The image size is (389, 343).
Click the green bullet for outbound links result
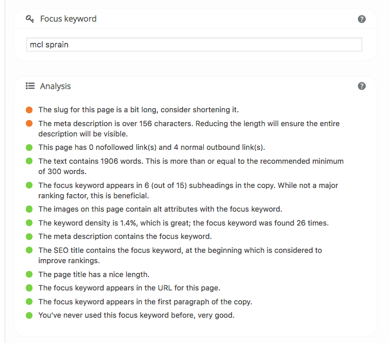click(x=29, y=148)
